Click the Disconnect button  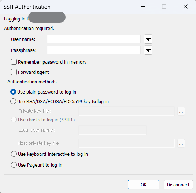pyautogui.click(x=178, y=185)
